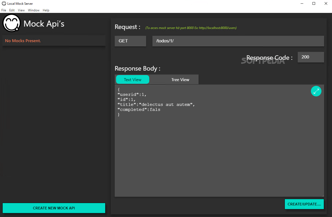Screen dimensions: 332x217
Task: Open the app icon beside Mock Api's heading
Action: click(x=11, y=23)
